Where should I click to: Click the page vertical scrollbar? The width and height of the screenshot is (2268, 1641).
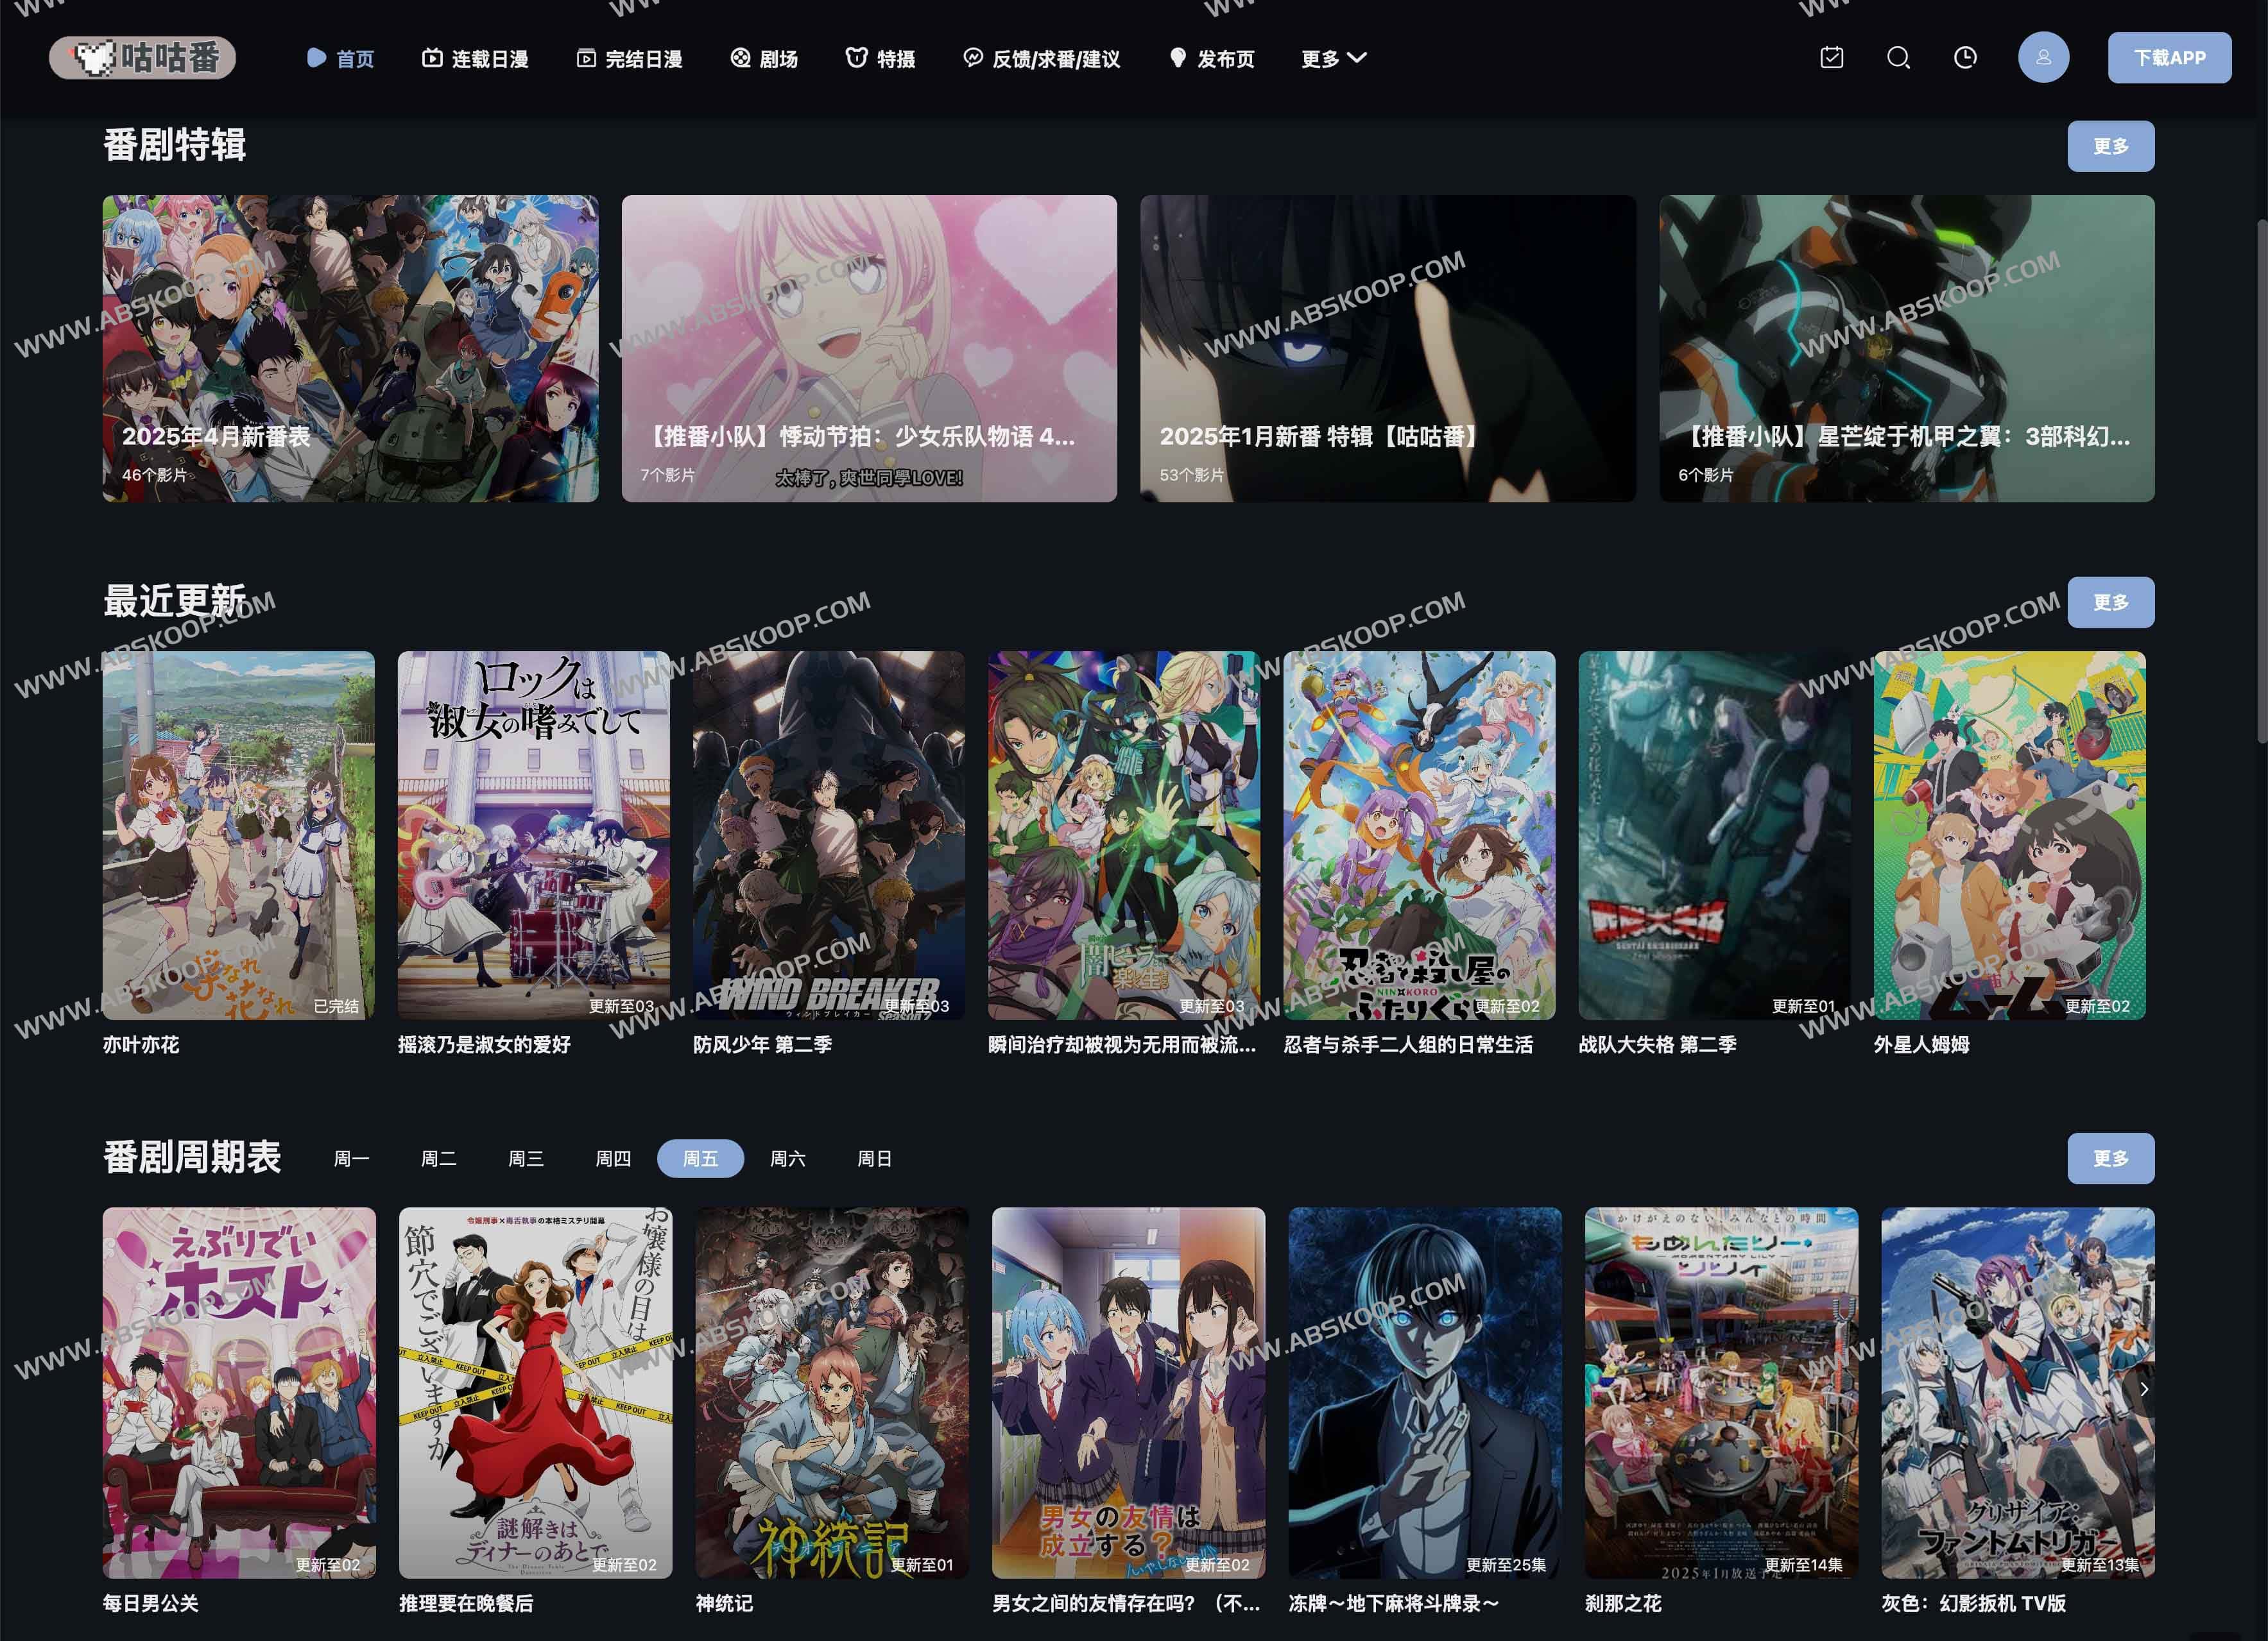[2261, 480]
